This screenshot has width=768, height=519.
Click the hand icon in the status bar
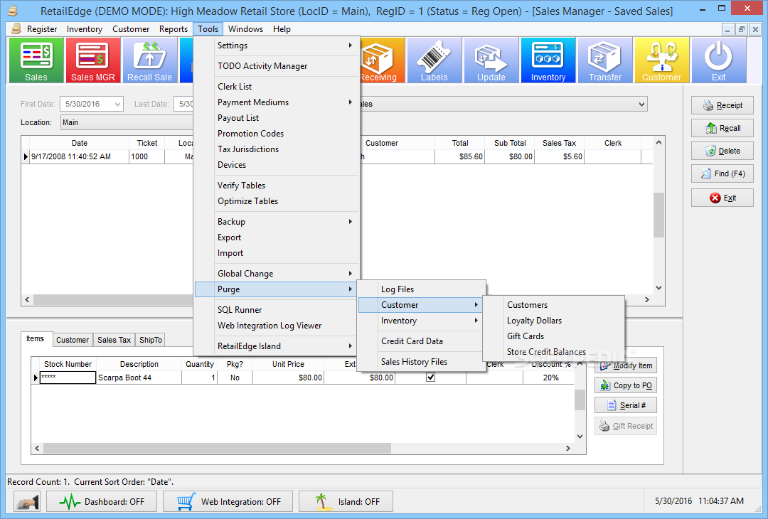[x=26, y=501]
